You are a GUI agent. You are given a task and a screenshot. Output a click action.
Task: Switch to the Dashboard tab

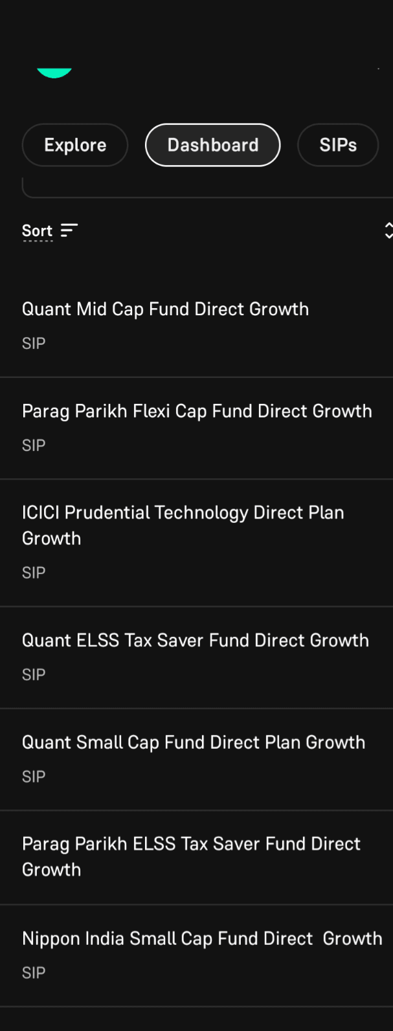212,145
